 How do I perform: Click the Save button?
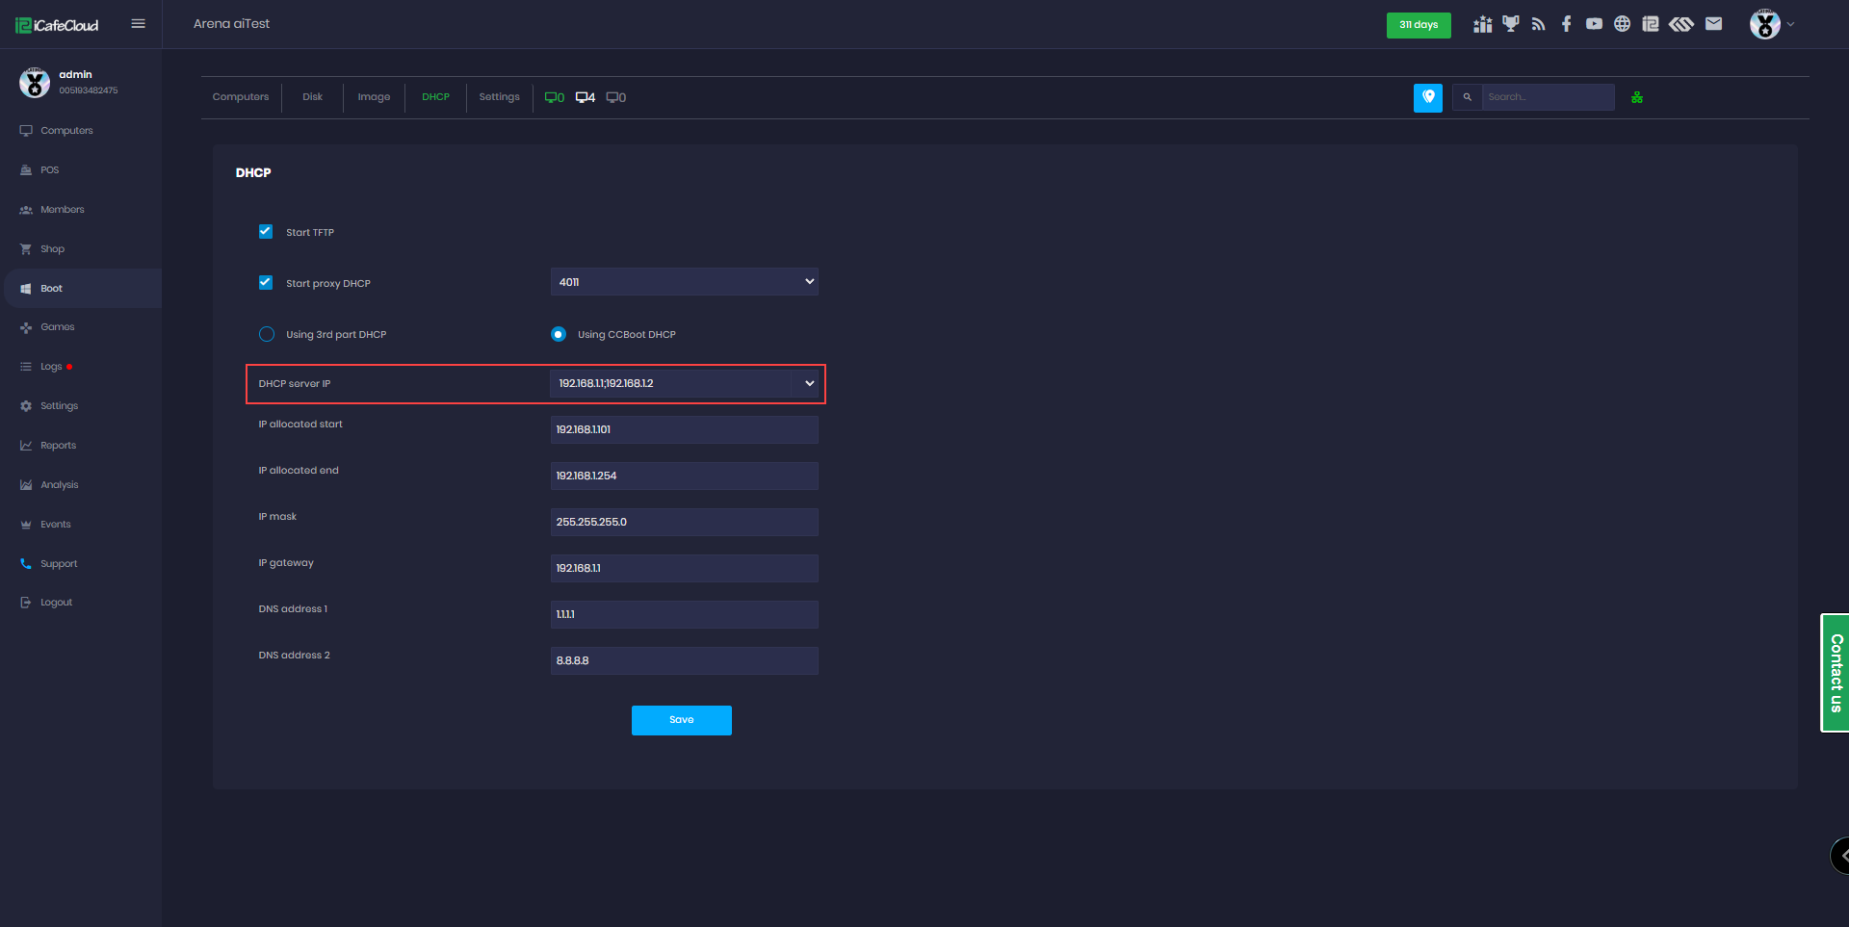681,719
